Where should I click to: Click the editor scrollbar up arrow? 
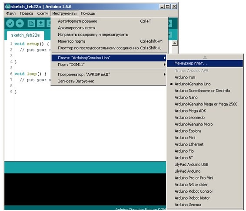(x=175, y=43)
